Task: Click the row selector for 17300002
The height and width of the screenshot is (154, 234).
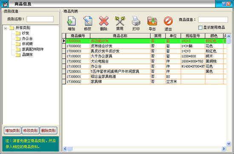Action: 64,82
